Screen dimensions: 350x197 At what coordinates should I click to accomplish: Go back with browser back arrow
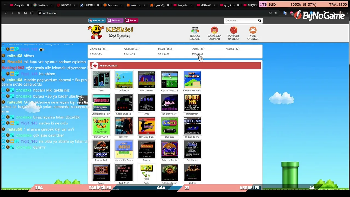(x=5, y=13)
